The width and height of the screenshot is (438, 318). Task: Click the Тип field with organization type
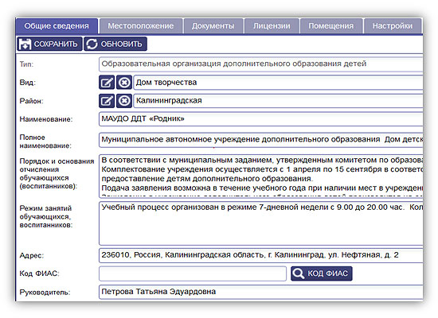[x=260, y=64]
